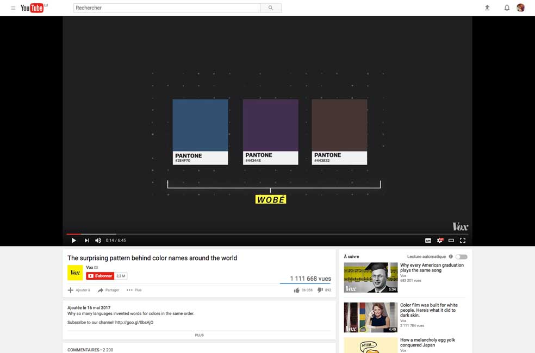Switch to theater mode

coord(451,240)
